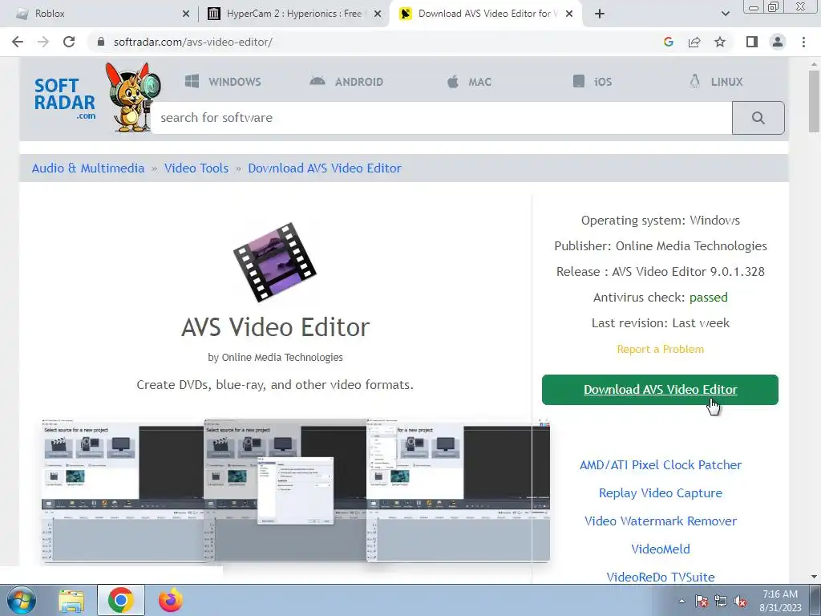The height and width of the screenshot is (616, 821).
Task: Click third AVS Video Editor screenshot thumbnail
Action: click(458, 491)
